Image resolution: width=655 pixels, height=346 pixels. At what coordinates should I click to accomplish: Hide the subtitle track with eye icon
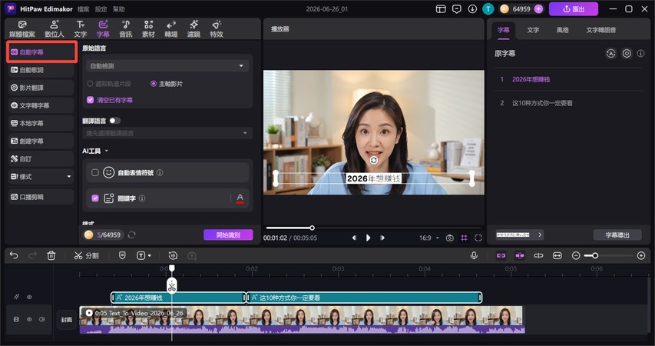click(29, 297)
